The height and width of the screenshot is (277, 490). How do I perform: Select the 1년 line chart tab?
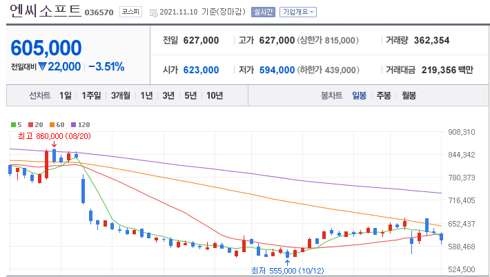[x=146, y=95]
